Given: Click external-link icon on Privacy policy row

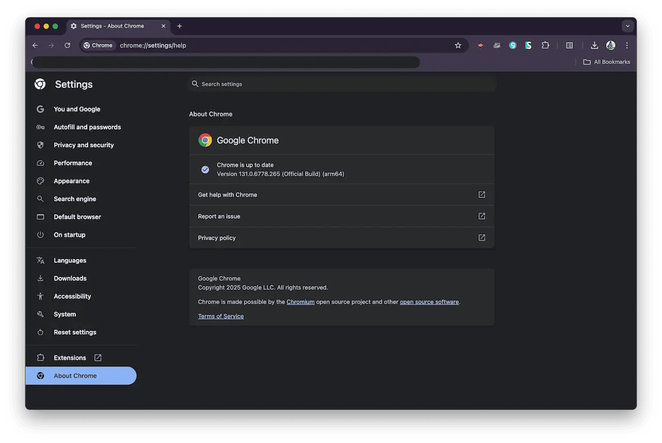Looking at the screenshot, I should click(x=482, y=238).
